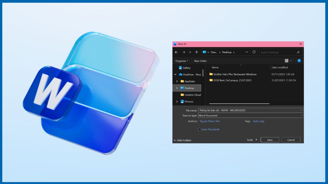Open the recent locations chevron

(x=190, y=52)
